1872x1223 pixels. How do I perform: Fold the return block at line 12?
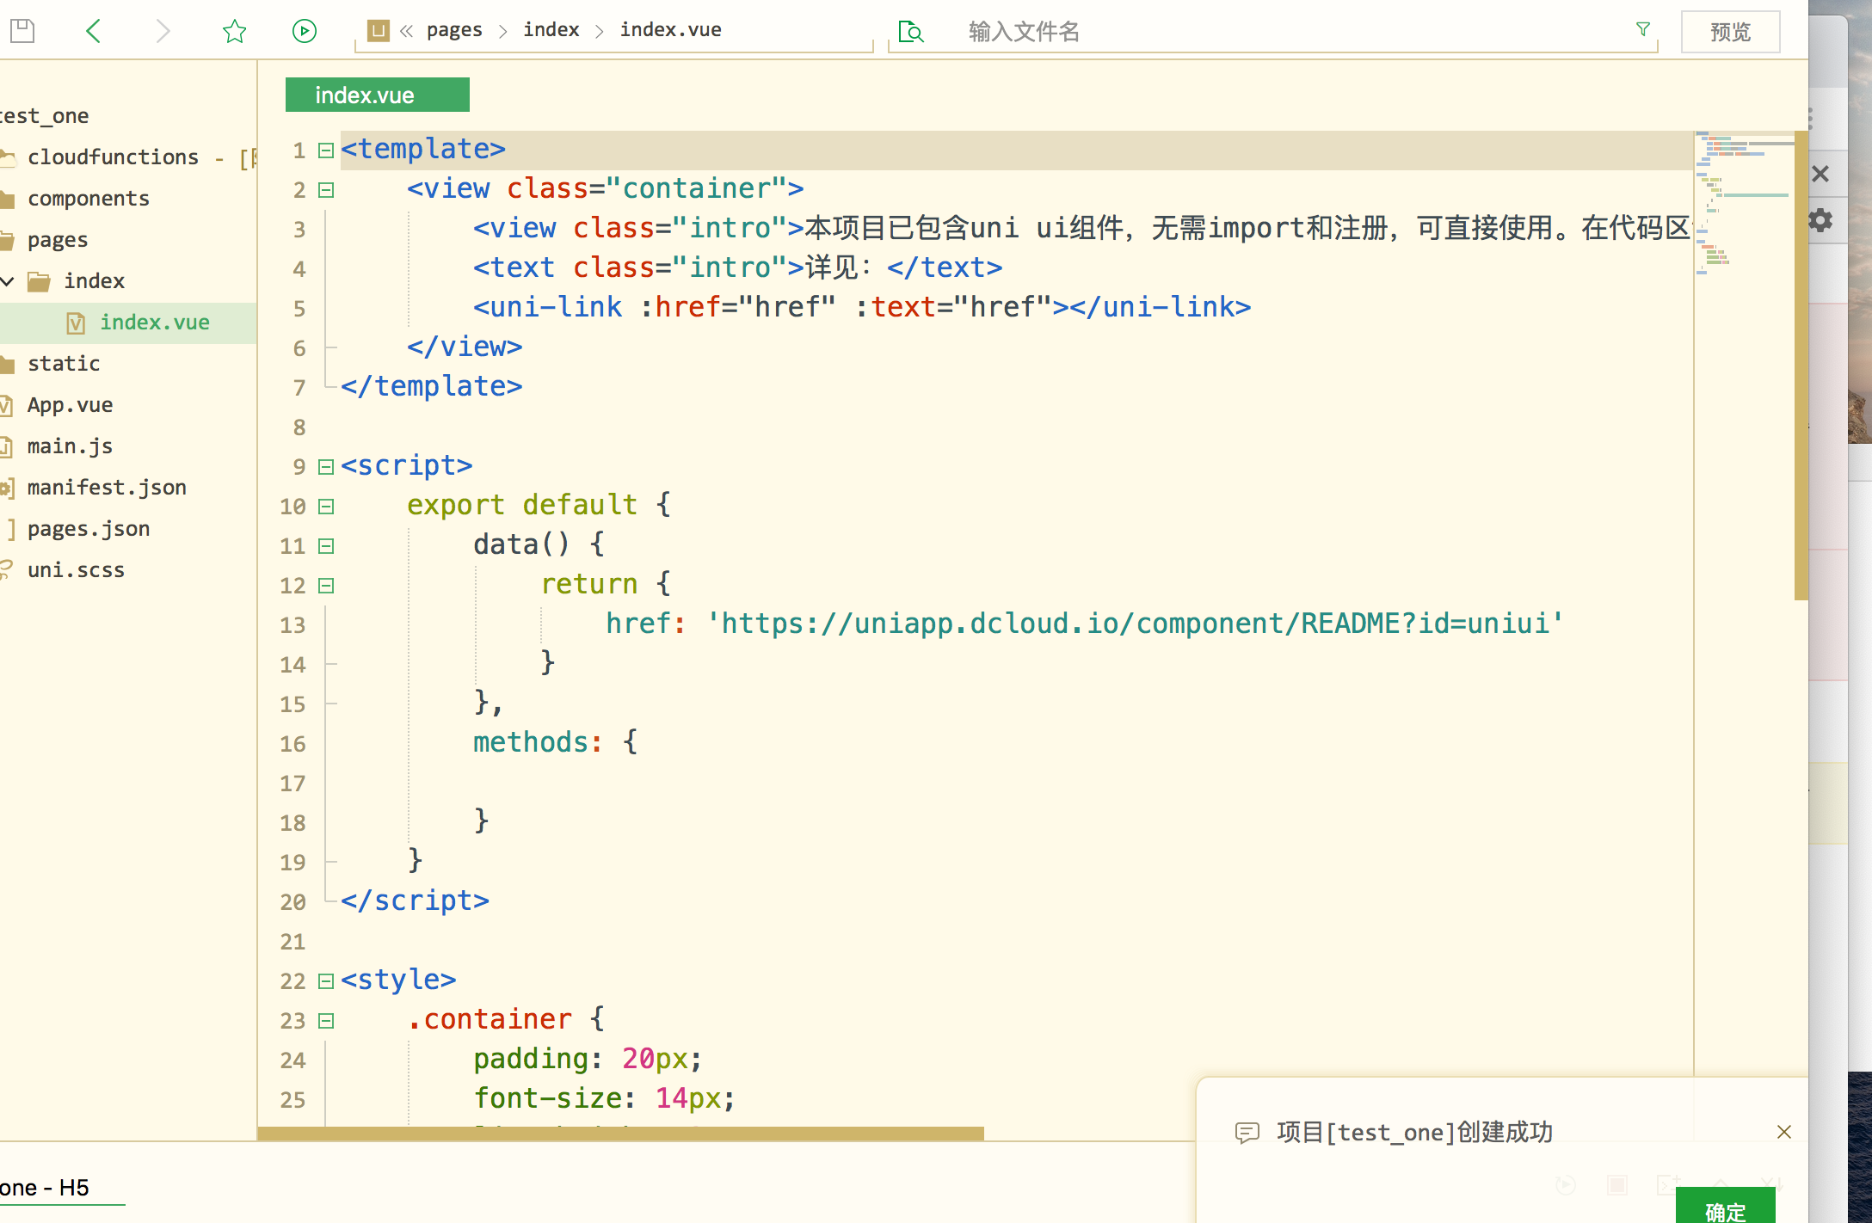tap(326, 586)
